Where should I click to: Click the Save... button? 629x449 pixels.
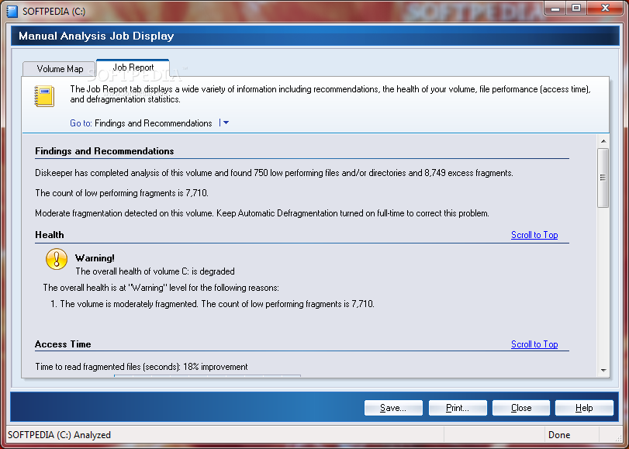tap(393, 408)
